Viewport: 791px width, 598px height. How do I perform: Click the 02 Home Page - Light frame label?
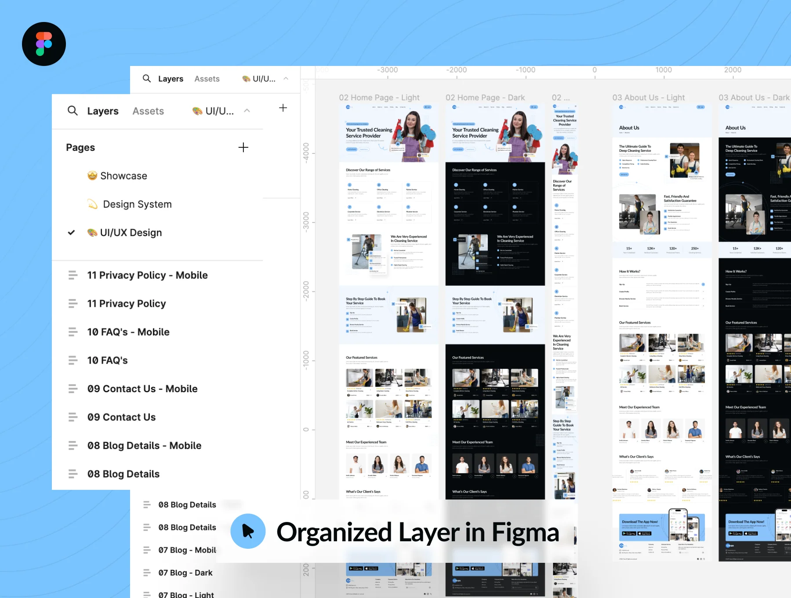[379, 98]
